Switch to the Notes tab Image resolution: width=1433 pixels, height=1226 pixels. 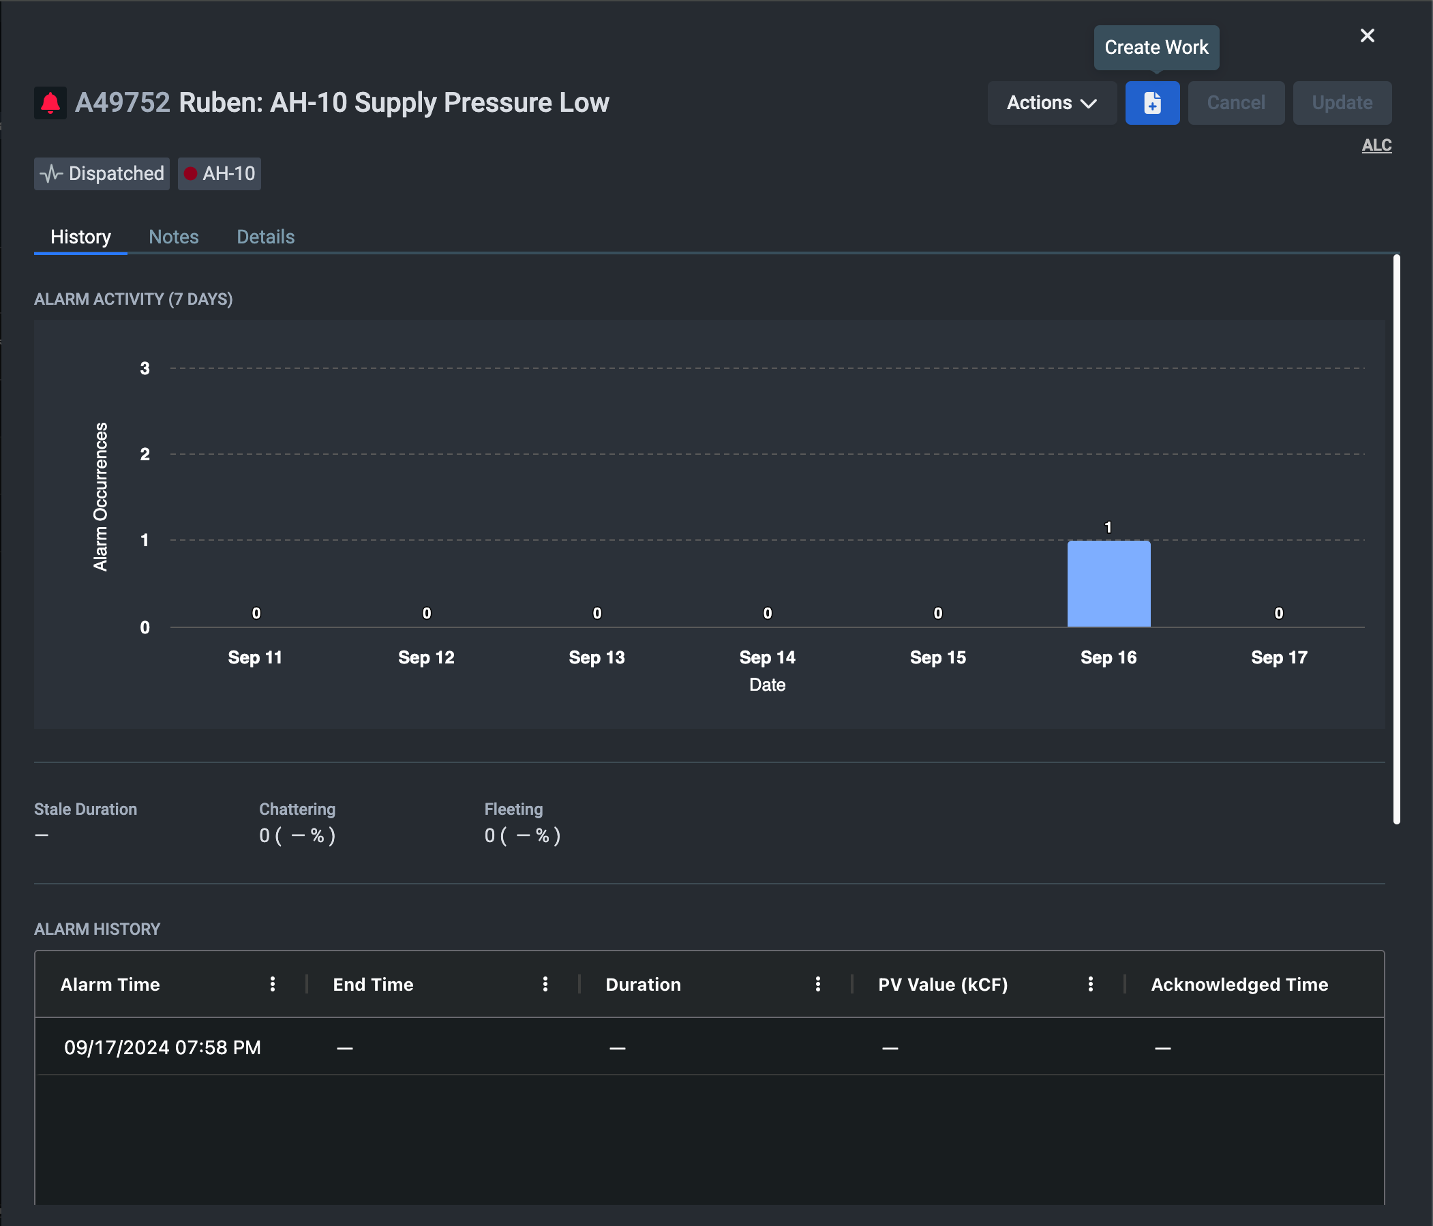[174, 237]
